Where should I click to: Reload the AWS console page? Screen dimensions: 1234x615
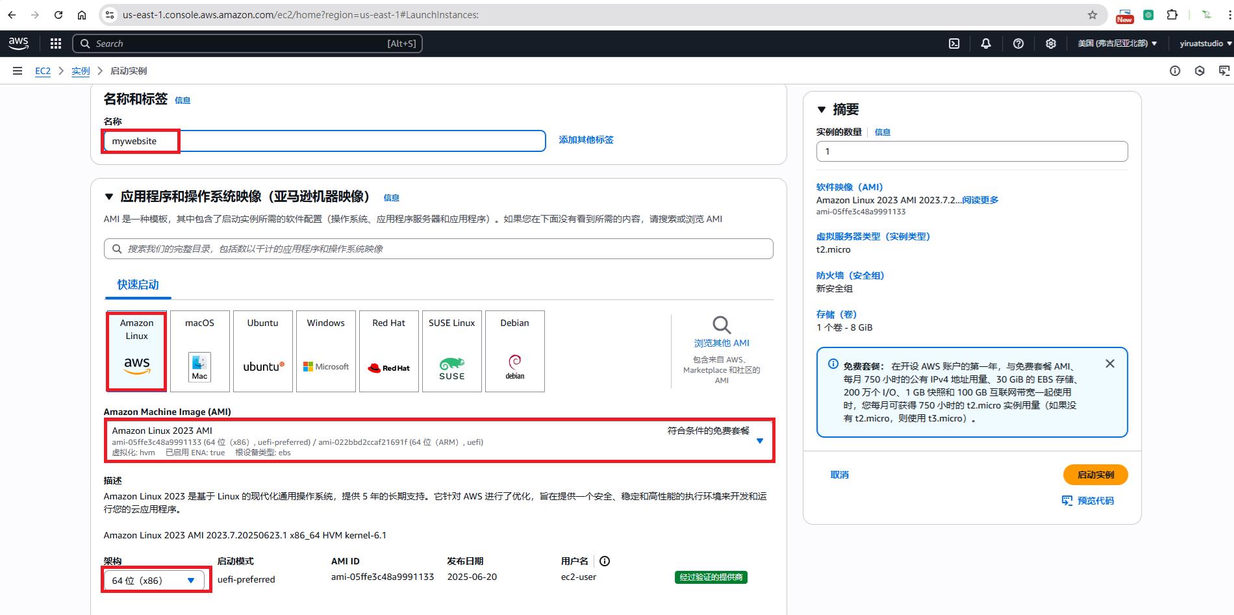(58, 15)
